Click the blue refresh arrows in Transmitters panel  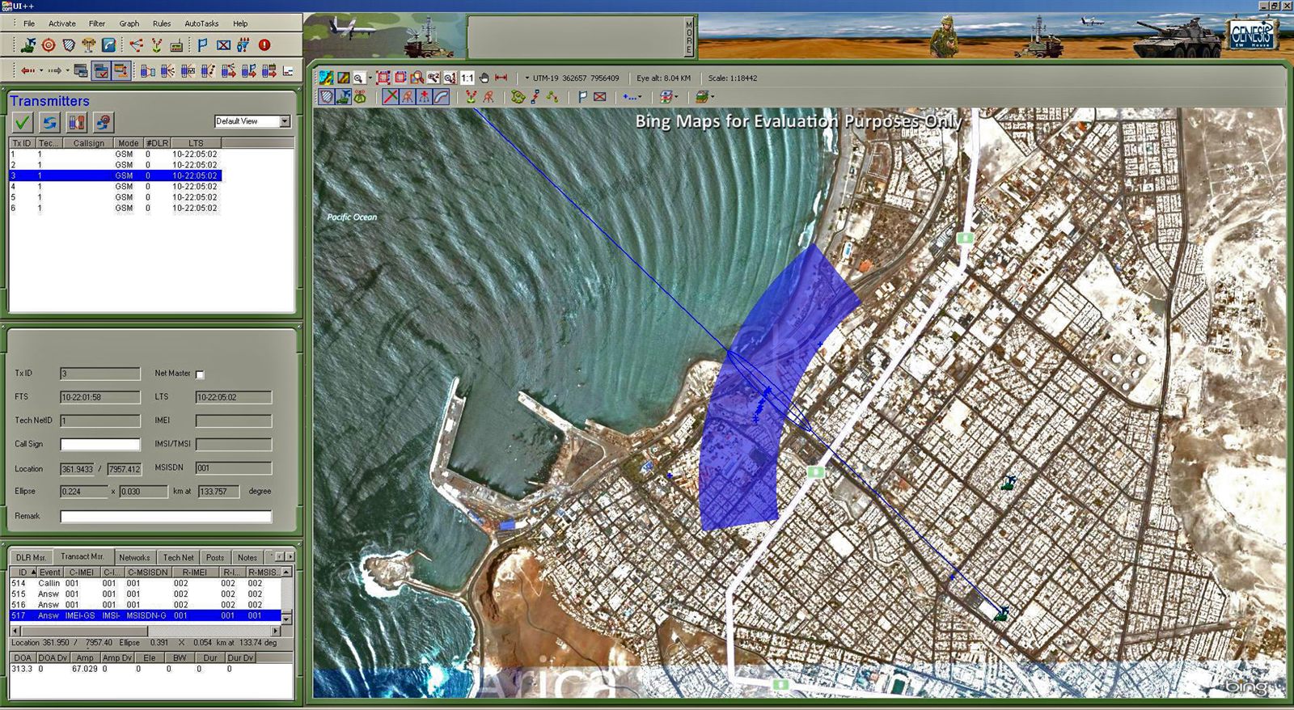(x=50, y=122)
